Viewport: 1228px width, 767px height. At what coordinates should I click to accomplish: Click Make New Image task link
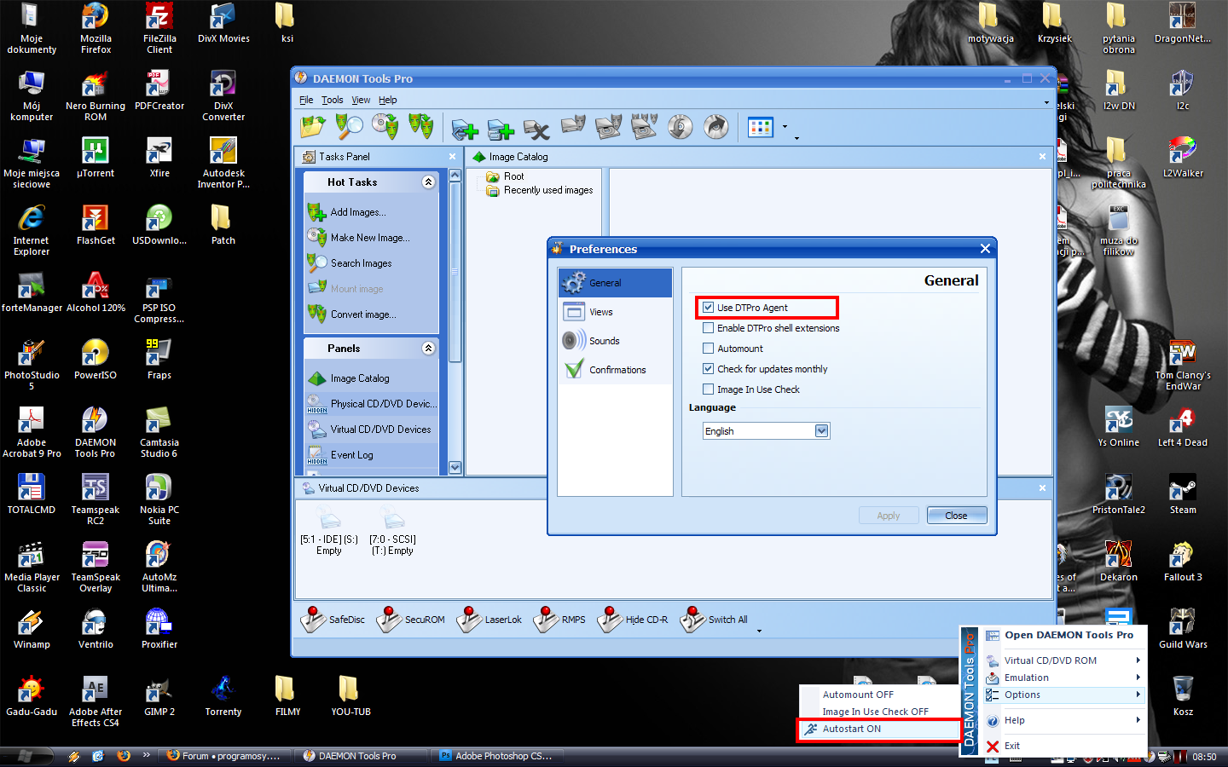(370, 238)
